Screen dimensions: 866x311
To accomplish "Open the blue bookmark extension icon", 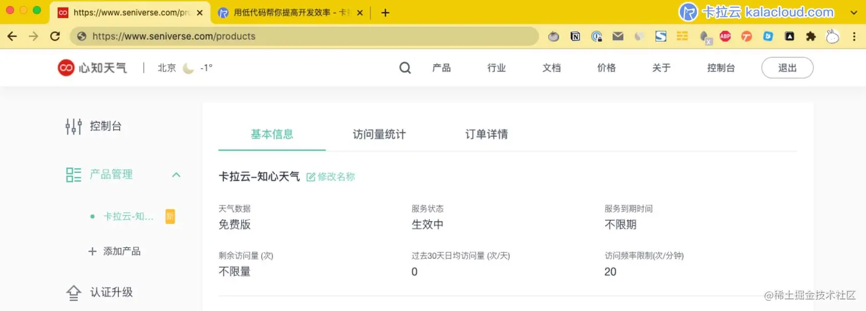I will pos(768,36).
